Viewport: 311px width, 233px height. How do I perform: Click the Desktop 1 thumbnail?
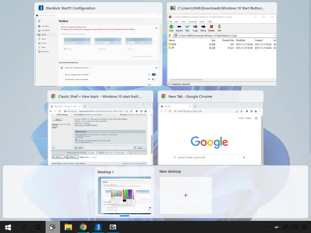coord(125,195)
